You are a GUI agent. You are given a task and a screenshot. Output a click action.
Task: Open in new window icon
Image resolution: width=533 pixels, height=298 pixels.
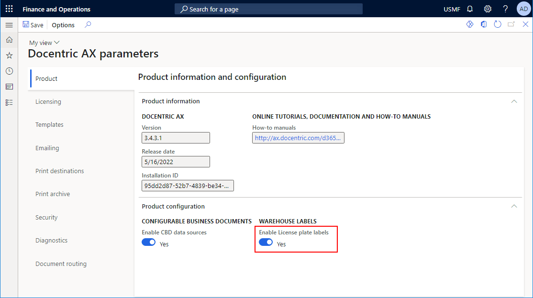point(511,24)
